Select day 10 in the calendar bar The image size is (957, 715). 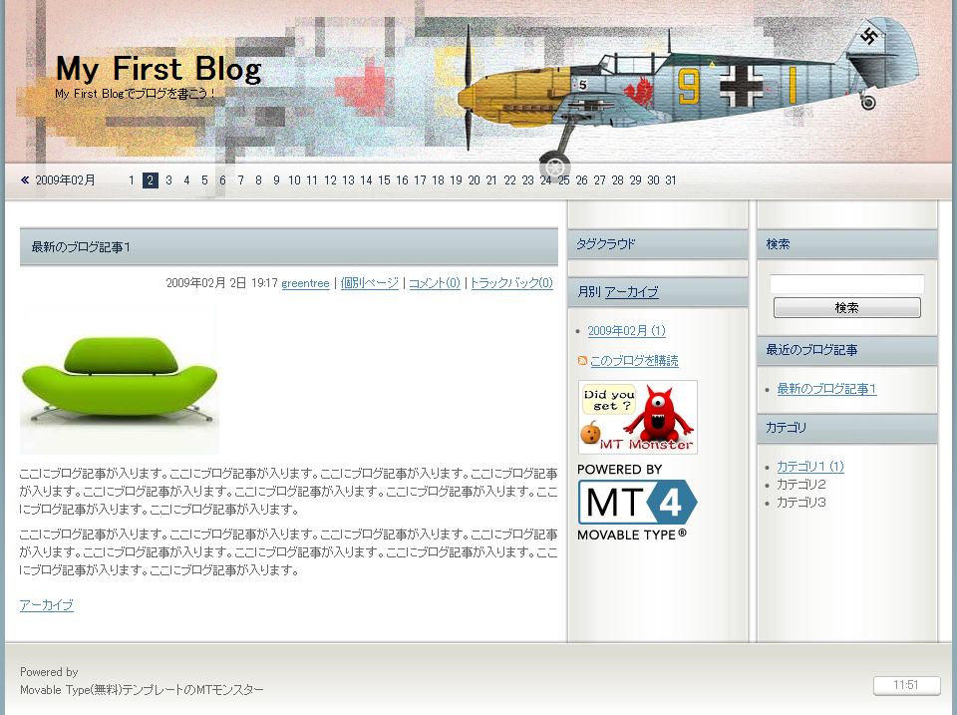(294, 180)
